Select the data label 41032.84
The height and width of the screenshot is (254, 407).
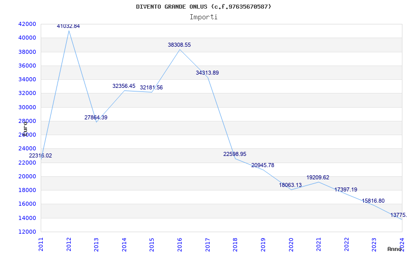coord(69,26)
